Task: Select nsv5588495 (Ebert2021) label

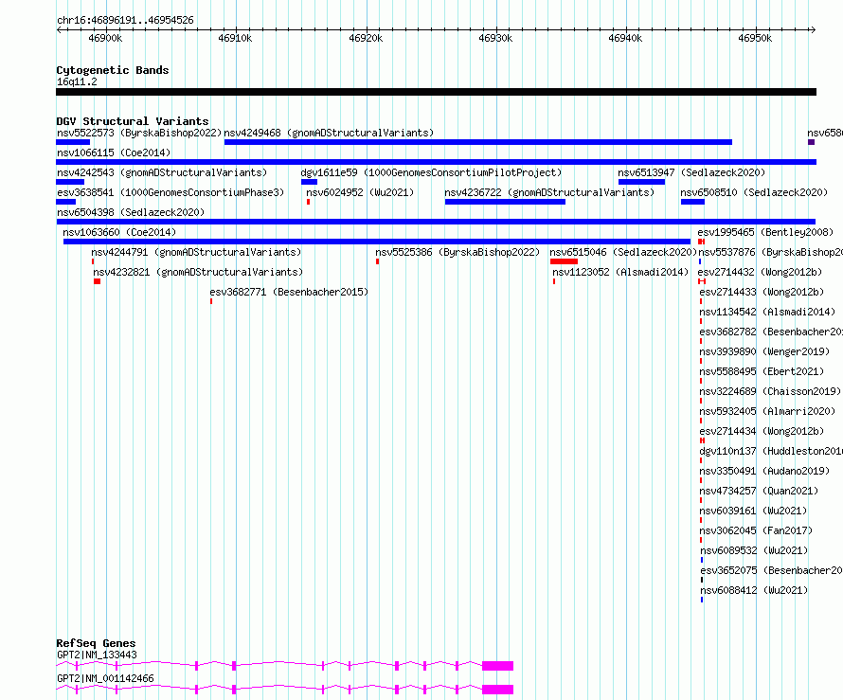Action: [762, 371]
